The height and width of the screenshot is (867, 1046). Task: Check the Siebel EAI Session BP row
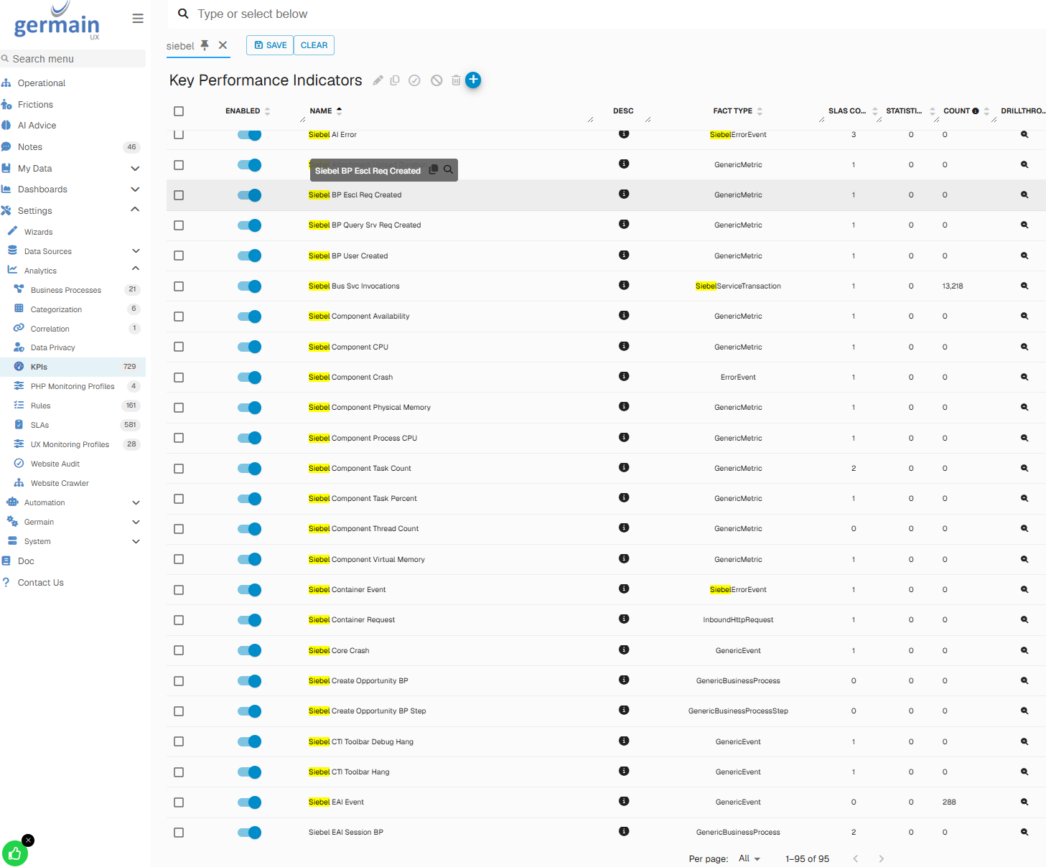point(179,833)
